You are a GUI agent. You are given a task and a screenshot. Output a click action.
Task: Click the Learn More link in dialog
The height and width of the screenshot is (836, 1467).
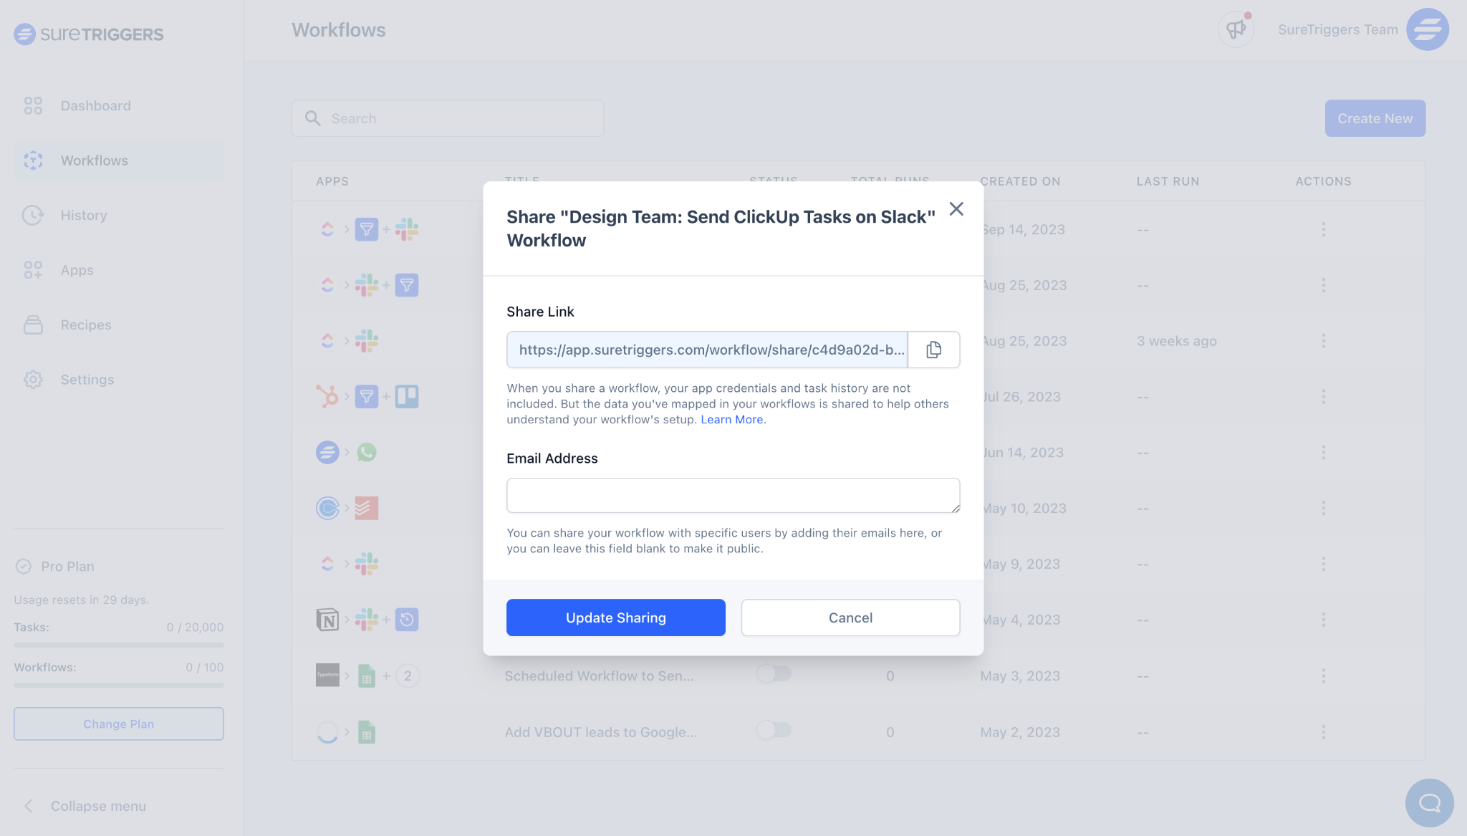click(x=731, y=419)
